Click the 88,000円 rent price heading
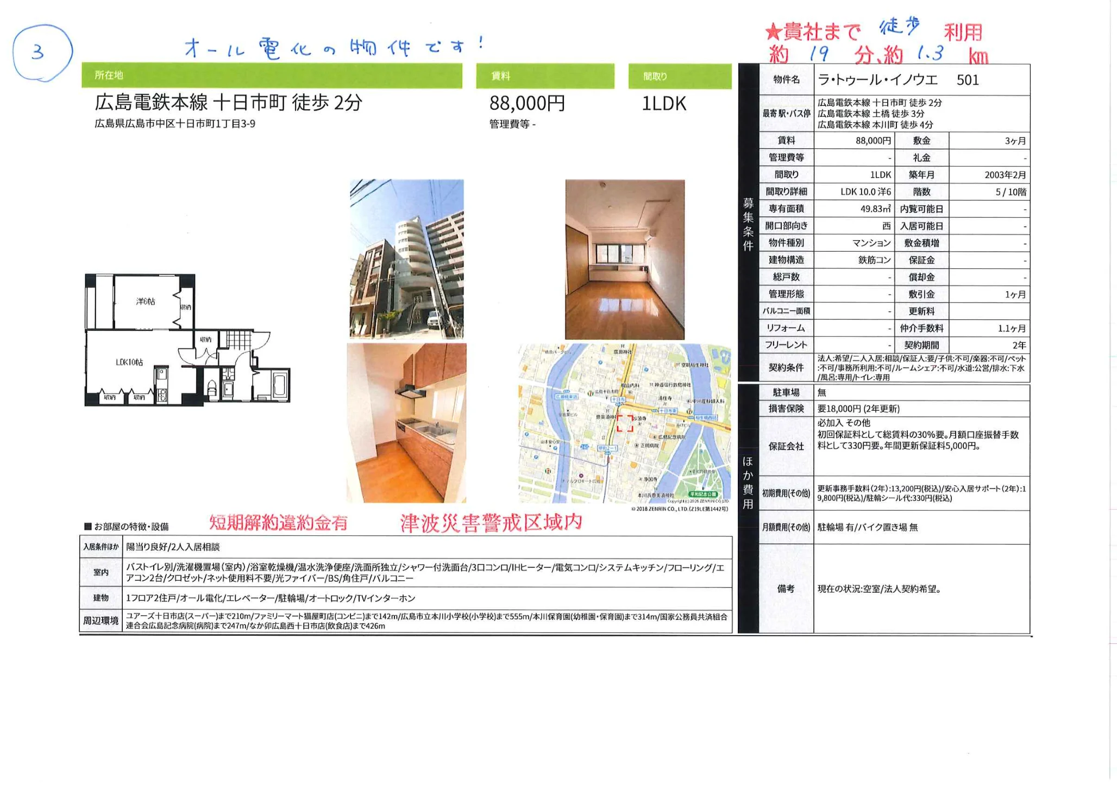Viewport: 1117px width, 790px height. [x=527, y=103]
